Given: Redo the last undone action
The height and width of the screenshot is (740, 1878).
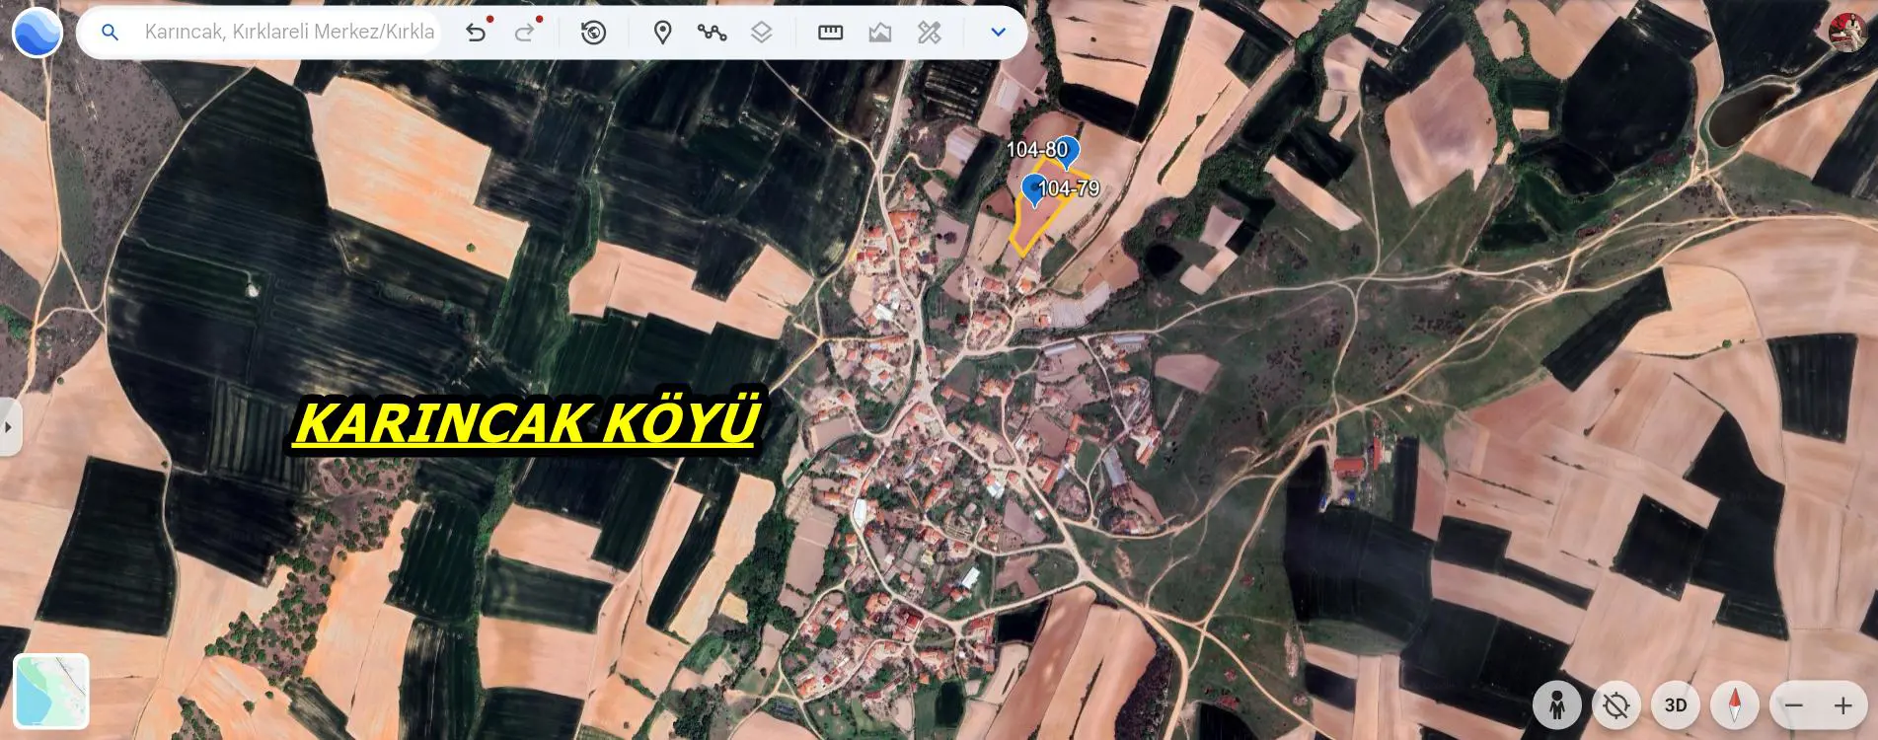Looking at the screenshot, I should pos(525,33).
